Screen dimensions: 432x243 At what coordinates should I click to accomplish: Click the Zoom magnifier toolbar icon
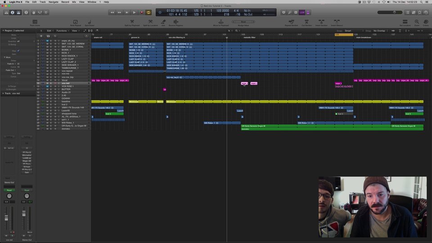tap(417, 22)
